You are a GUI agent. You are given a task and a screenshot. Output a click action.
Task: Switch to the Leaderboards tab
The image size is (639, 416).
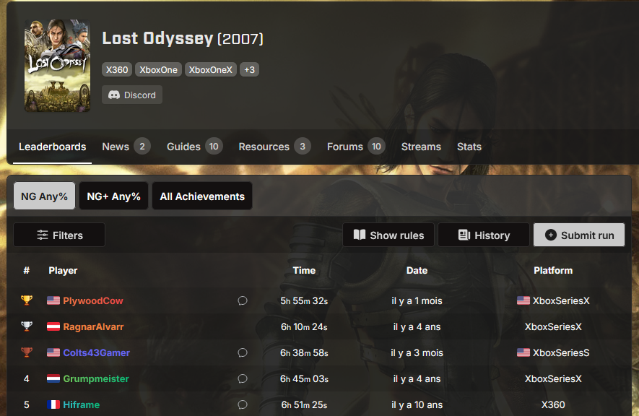pos(52,147)
